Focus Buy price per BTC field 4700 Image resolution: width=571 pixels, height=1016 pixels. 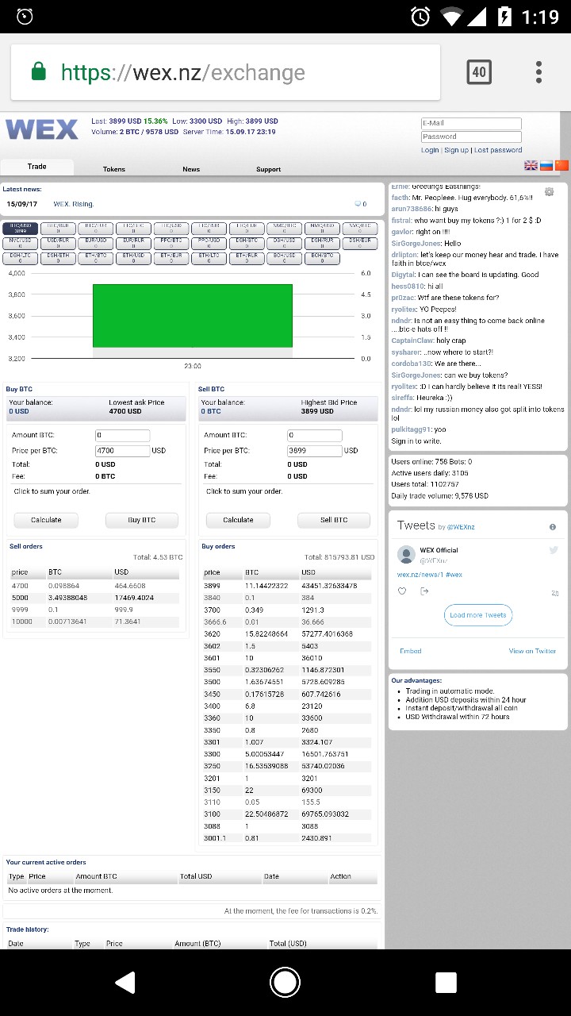click(122, 450)
